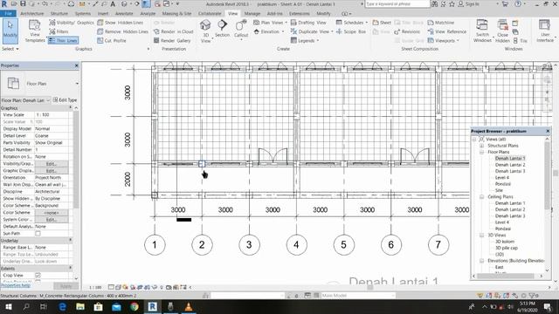
Task: Open Render Gallery
Action: (172, 41)
